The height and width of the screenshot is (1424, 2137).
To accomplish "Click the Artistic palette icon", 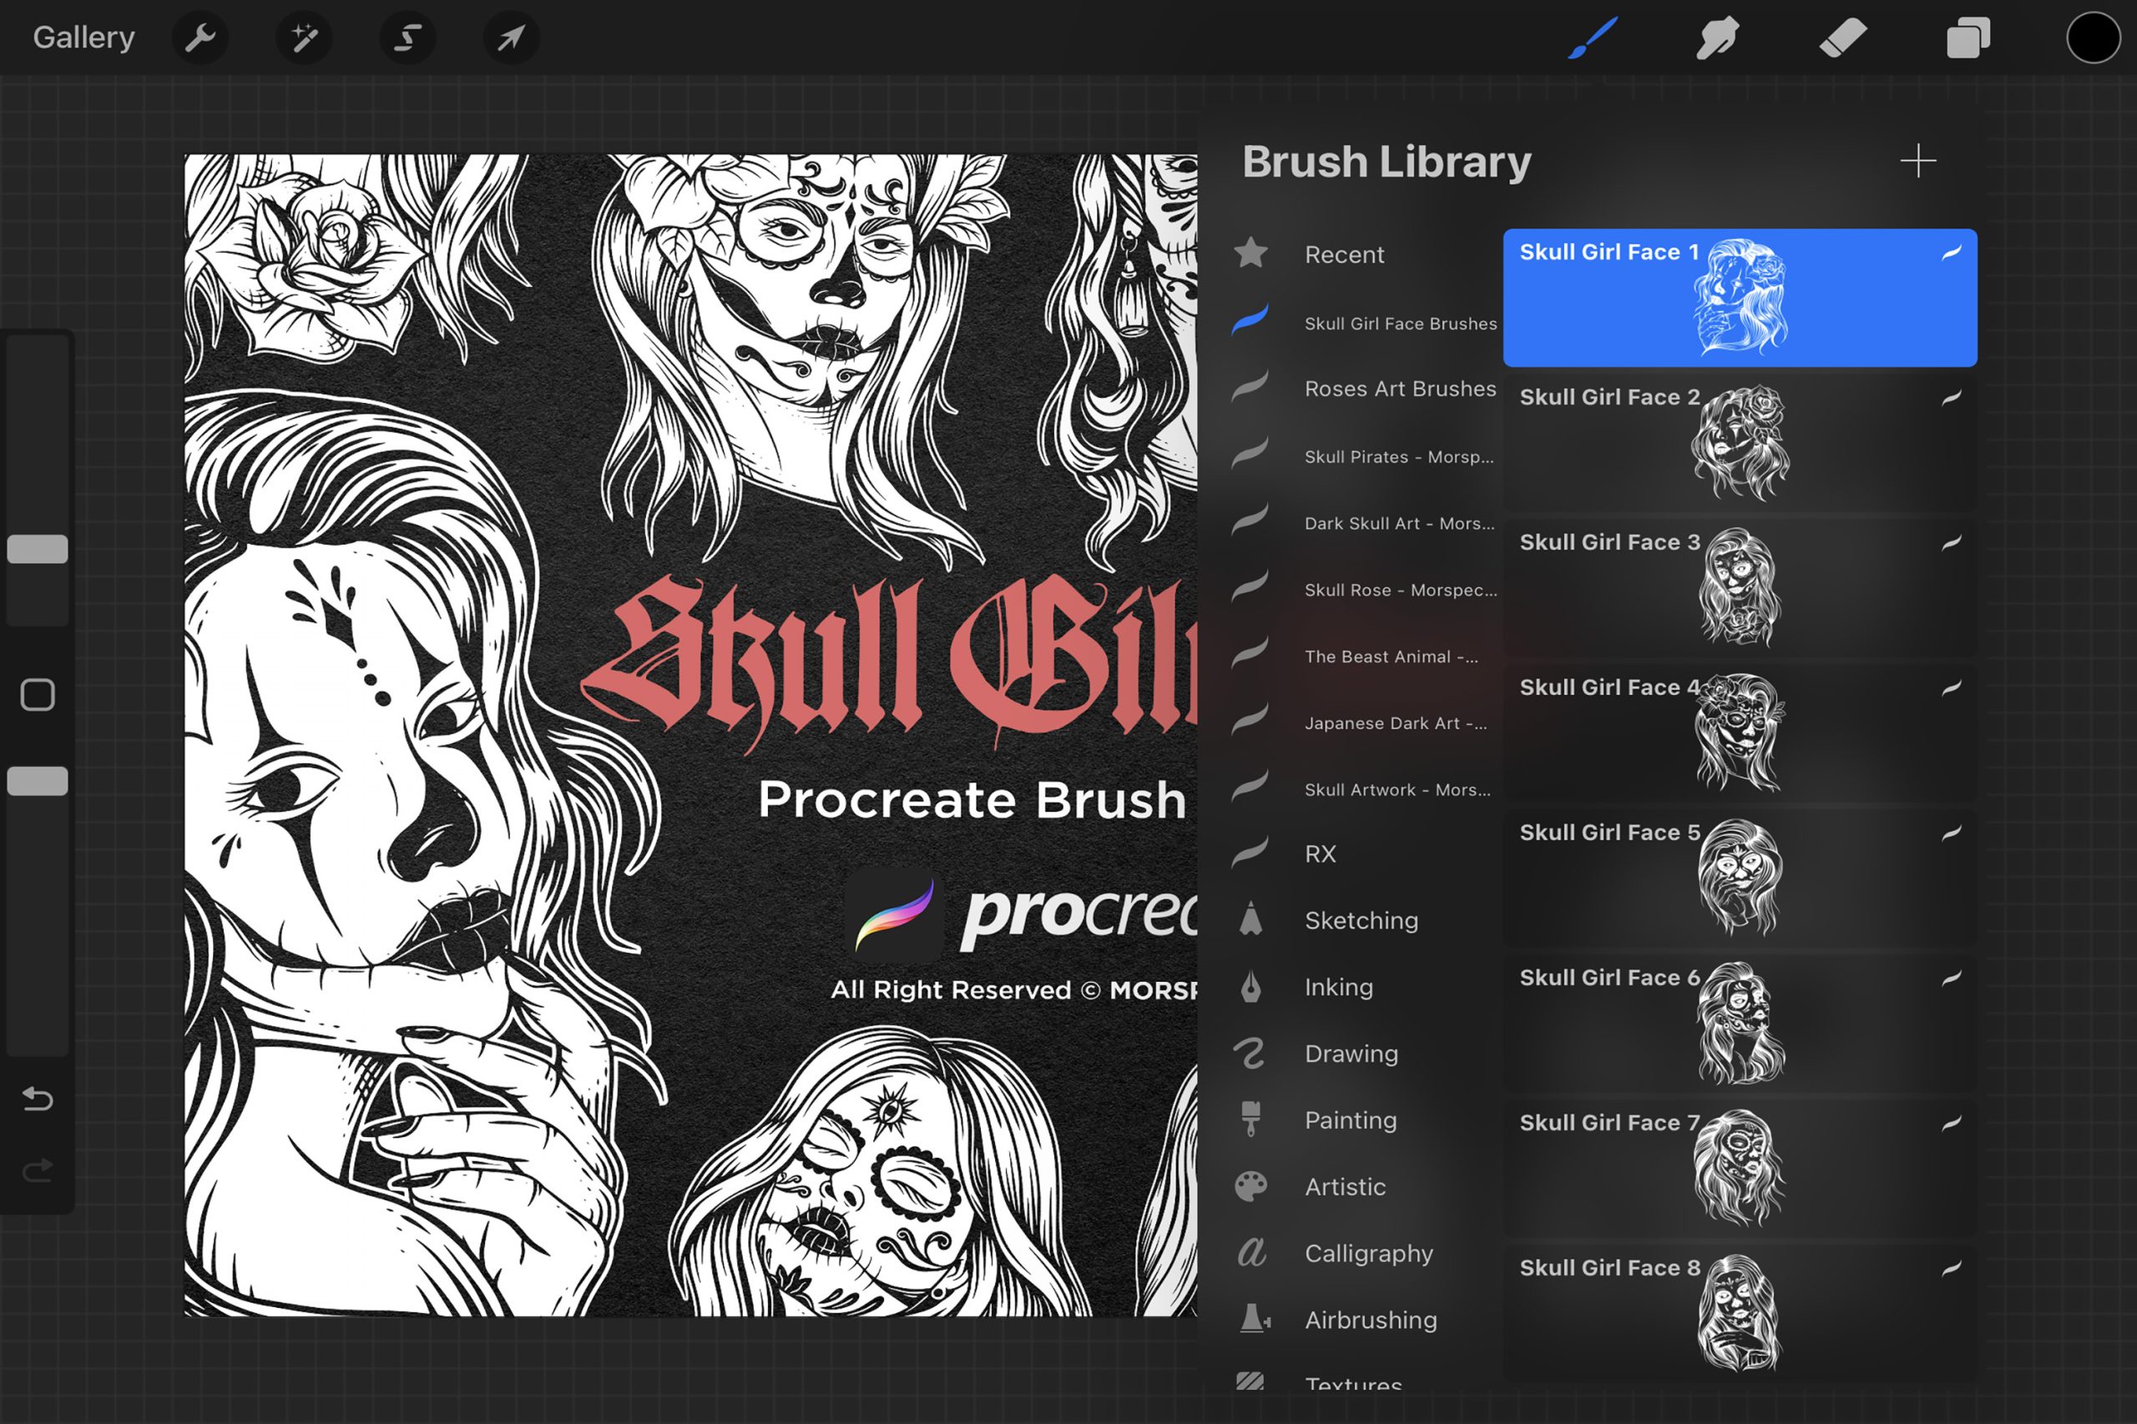I will [1251, 1186].
